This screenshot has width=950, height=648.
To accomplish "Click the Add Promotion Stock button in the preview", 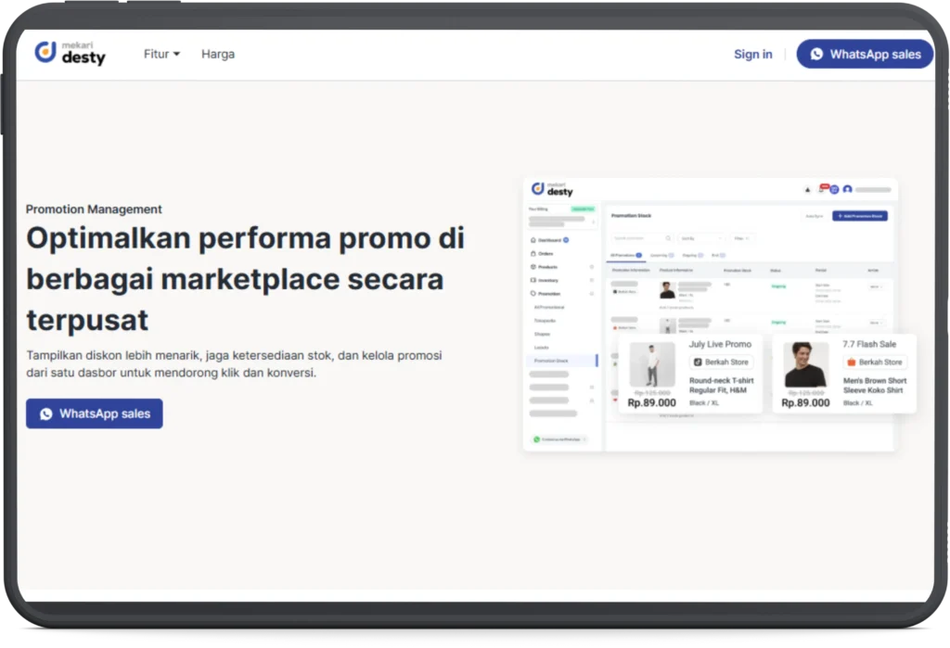I will point(859,216).
